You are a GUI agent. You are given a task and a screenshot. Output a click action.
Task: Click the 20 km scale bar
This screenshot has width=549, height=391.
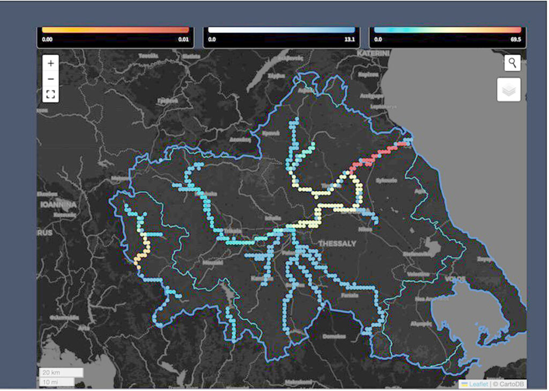(60, 372)
